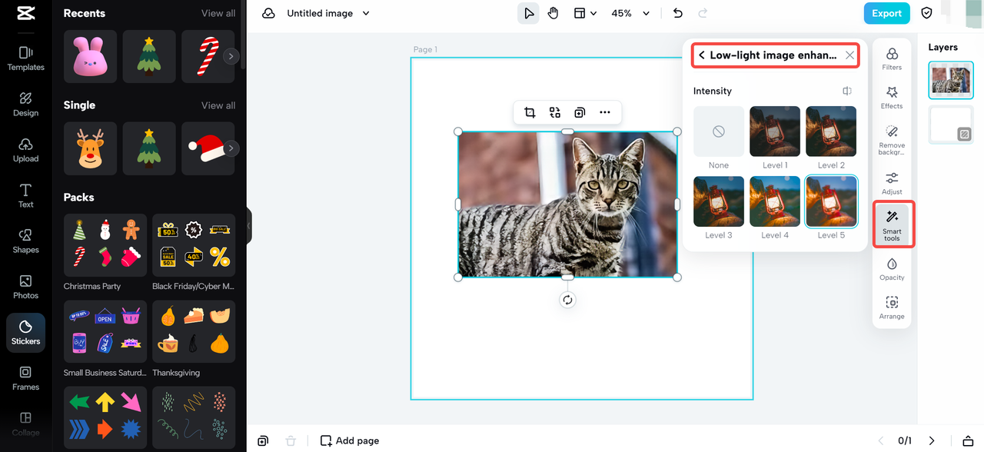Select Level 4 intensity

[x=775, y=201]
